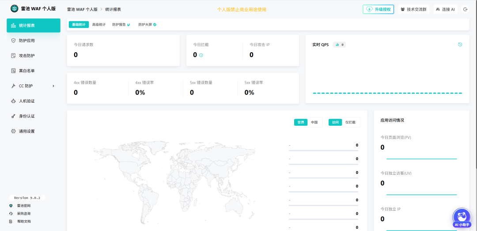Image resolution: width=477 pixels, height=231 pixels.
Task: Switch to the 高级统计 tab
Action: (x=99, y=25)
